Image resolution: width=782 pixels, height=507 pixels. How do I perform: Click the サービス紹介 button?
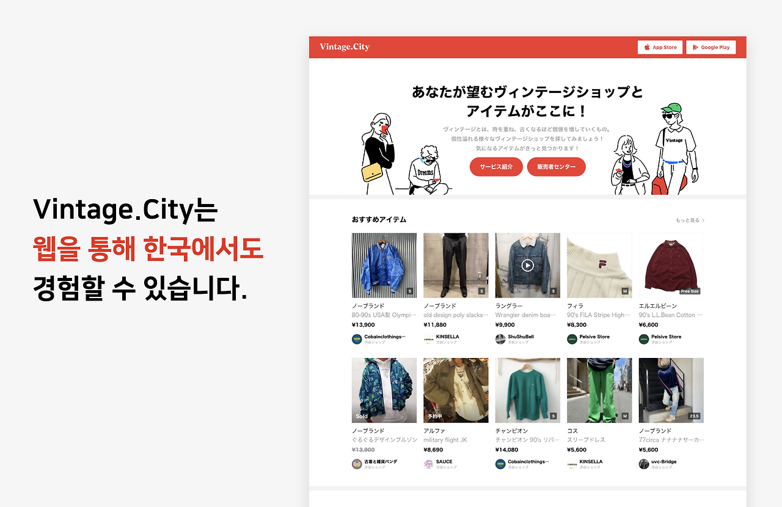[x=496, y=167]
